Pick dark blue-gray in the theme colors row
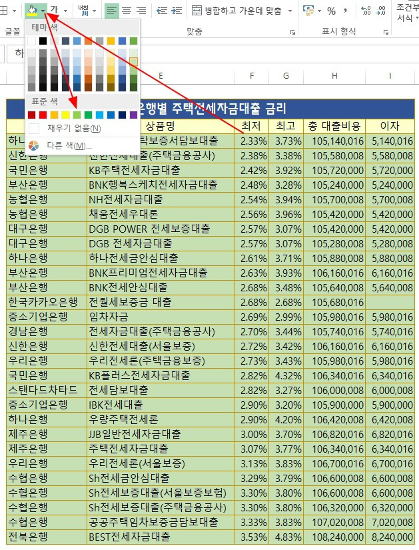 click(x=65, y=41)
